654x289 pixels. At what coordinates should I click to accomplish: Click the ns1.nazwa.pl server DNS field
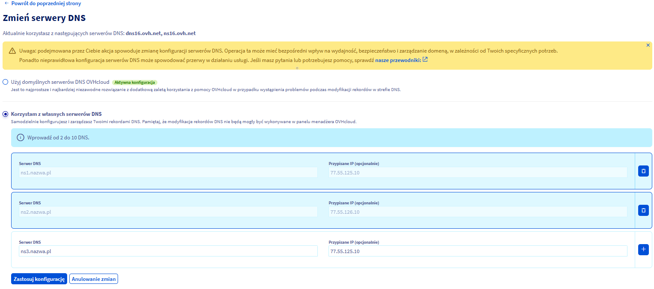[x=168, y=173]
